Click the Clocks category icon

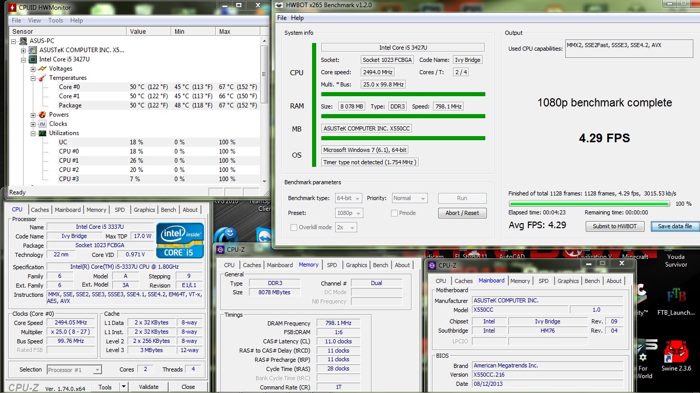tap(43, 124)
